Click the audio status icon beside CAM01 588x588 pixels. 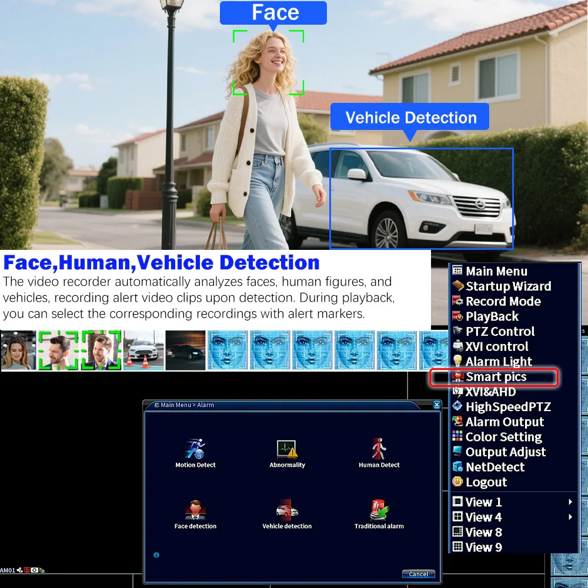click(x=20, y=570)
